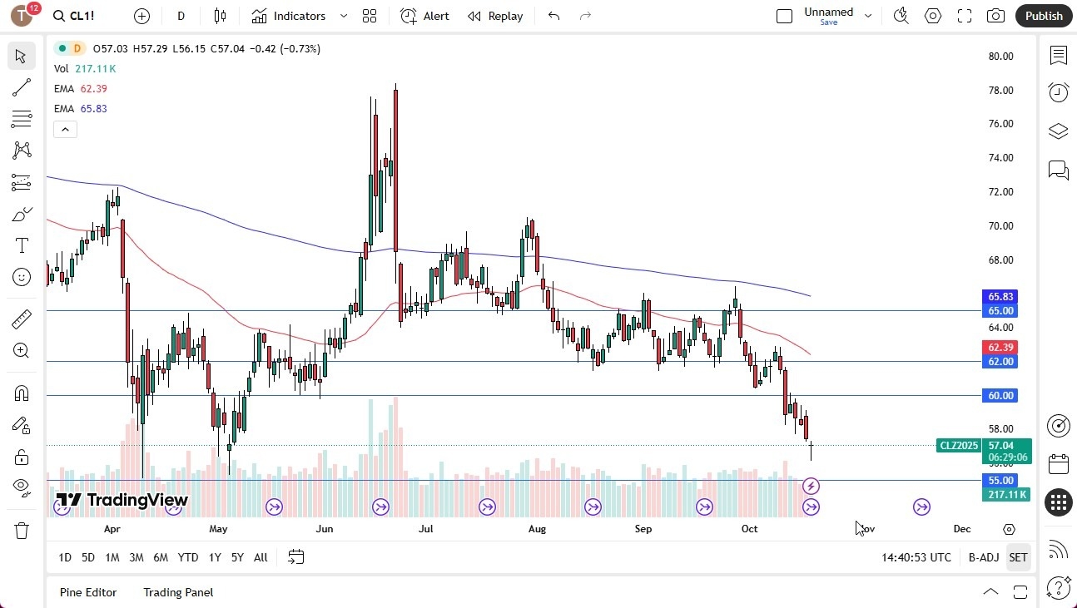Toggle fullscreen chart mode
The image size is (1077, 608).
click(964, 15)
